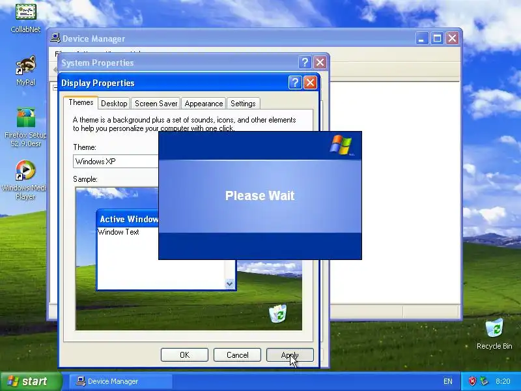Open the Settings tab

pyautogui.click(x=243, y=104)
